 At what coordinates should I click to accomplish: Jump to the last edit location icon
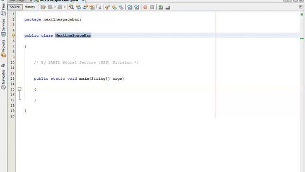(x=43, y=7)
